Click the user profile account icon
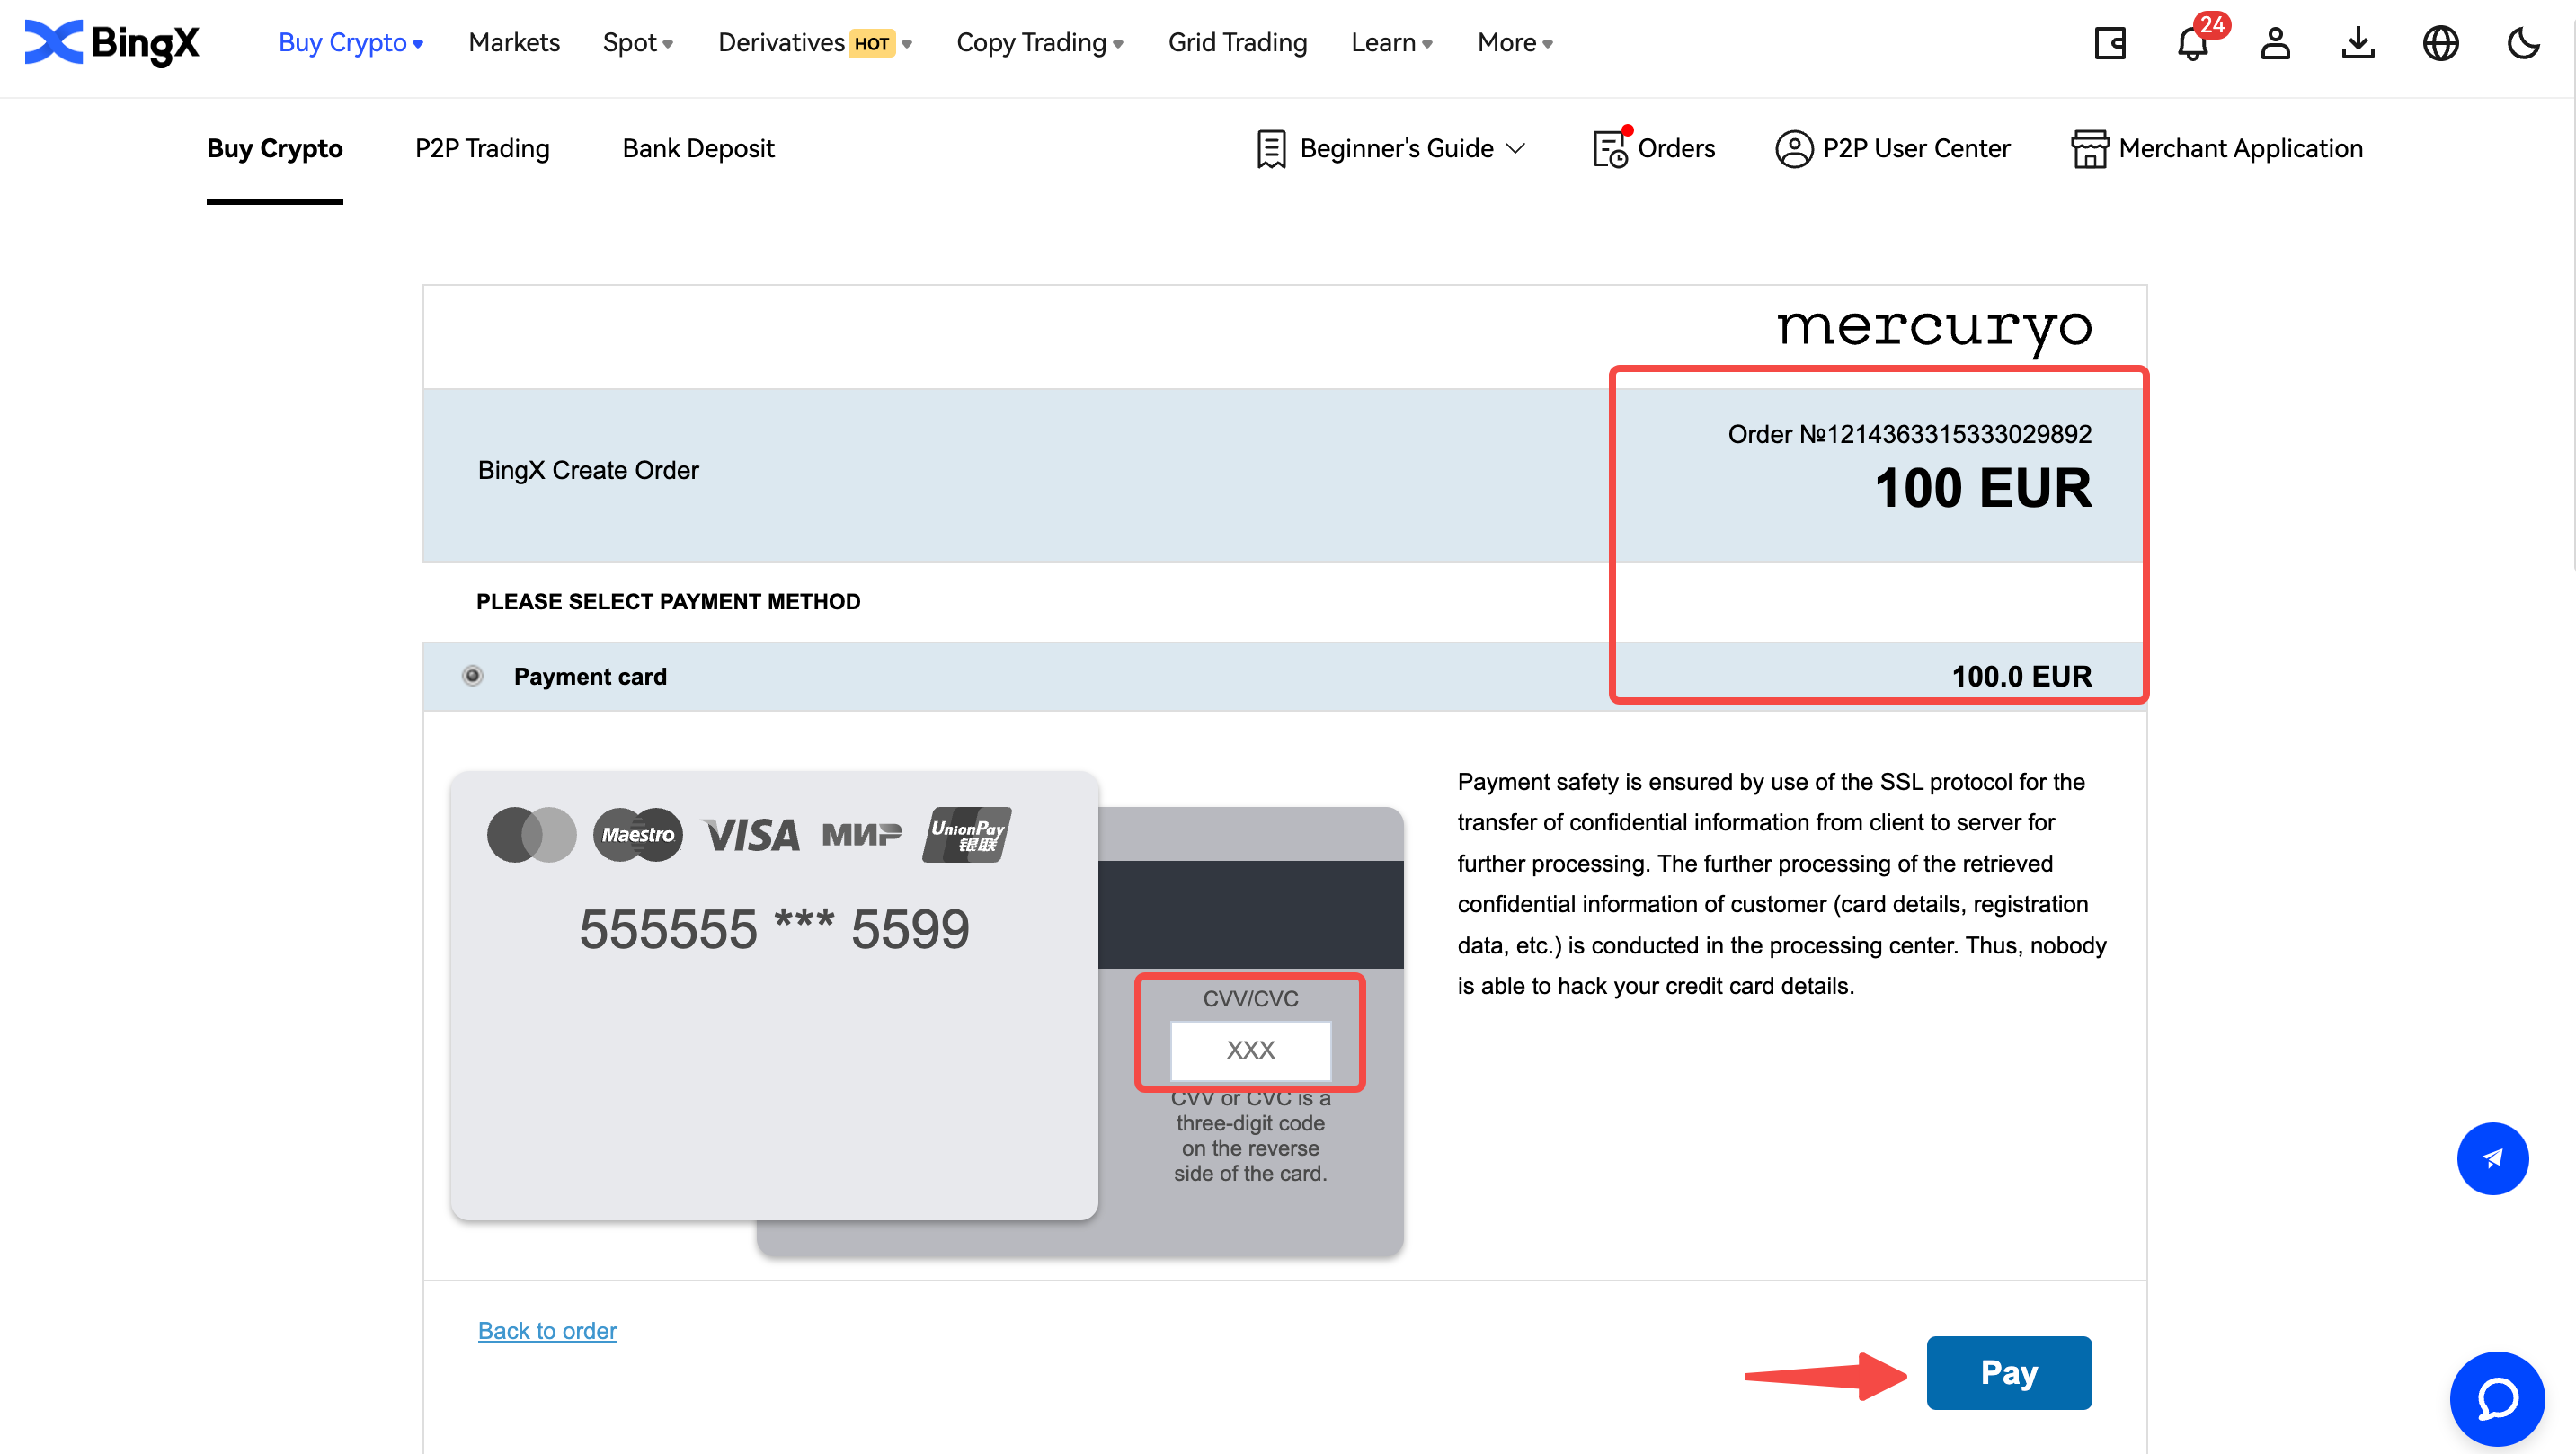Viewport: 2576px width, 1454px height. point(2277,44)
